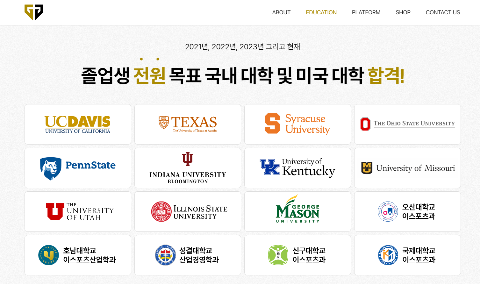Click The University of Utah text
Screen dimensions: 480x284
tap(90, 212)
